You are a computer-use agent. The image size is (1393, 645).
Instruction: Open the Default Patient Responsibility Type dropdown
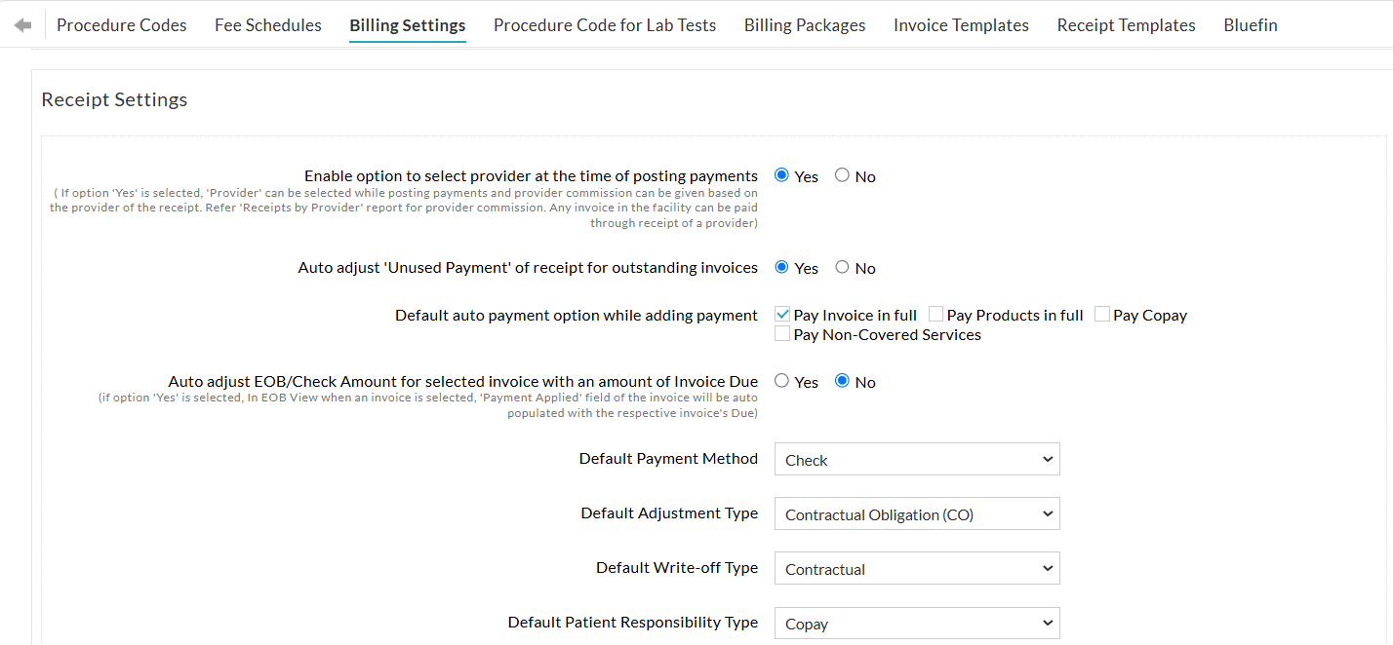pos(916,623)
